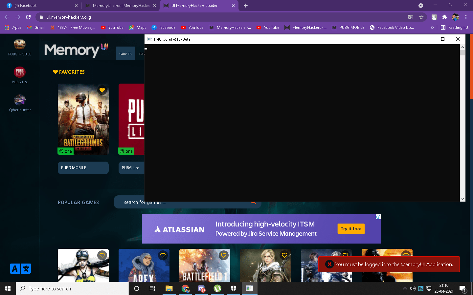Click the MemoryUI logo
The image size is (473, 295).
(76, 50)
